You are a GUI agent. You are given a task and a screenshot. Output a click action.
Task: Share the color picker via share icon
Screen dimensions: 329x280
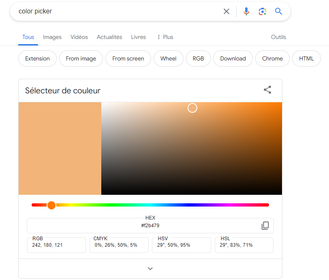(267, 90)
